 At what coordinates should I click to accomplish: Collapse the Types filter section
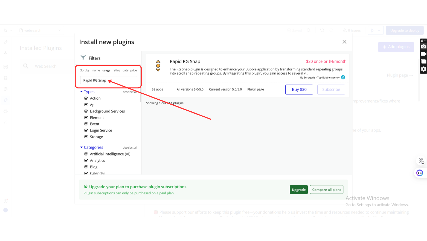81,92
